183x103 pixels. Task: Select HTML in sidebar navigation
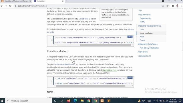[142, 22]
